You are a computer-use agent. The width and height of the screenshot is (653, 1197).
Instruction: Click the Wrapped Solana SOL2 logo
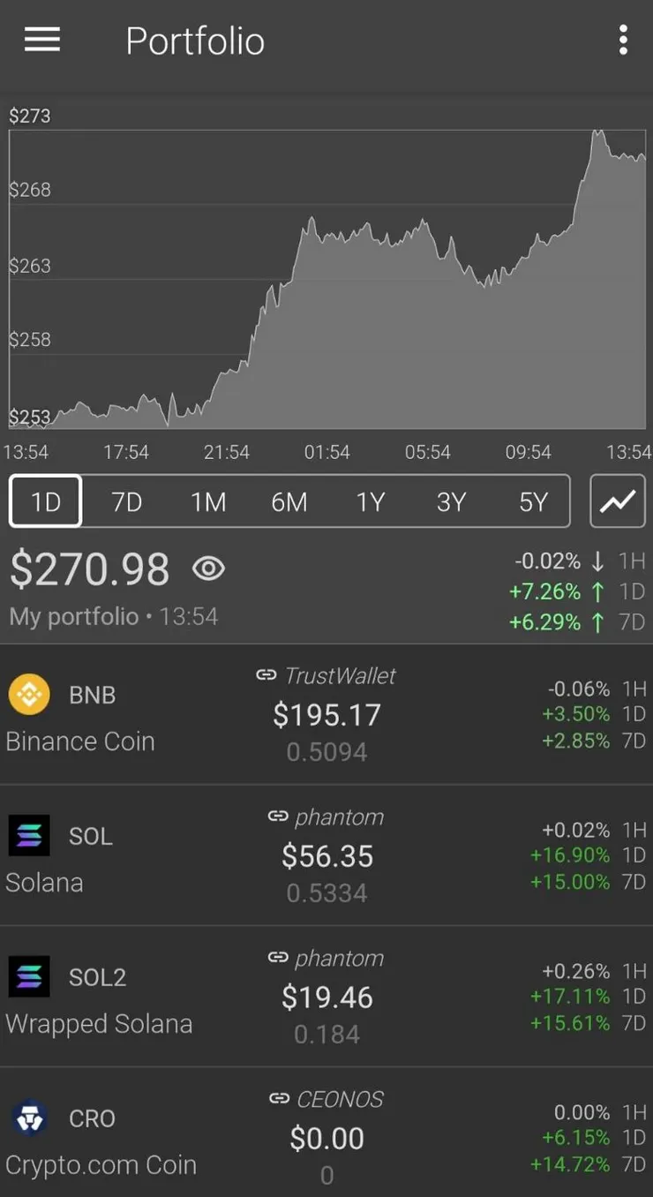click(x=29, y=976)
